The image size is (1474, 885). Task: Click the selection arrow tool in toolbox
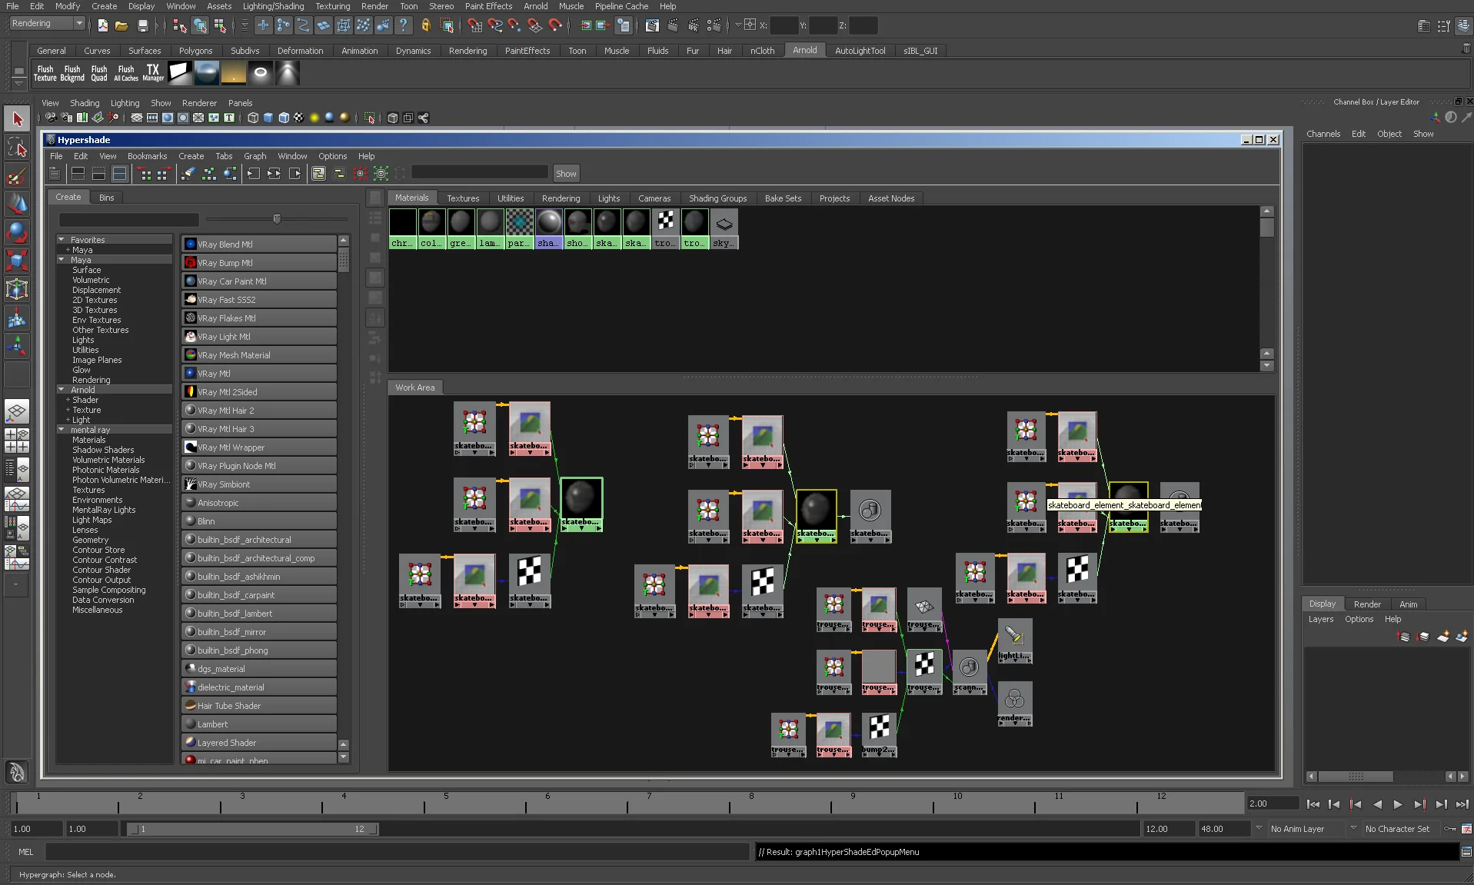click(x=17, y=119)
